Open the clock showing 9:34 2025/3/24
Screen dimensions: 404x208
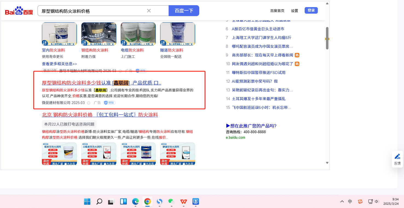click(391, 201)
